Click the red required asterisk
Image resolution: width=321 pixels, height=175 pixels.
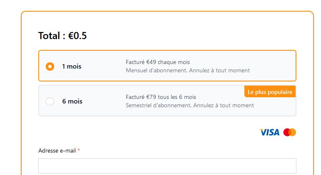(79, 150)
